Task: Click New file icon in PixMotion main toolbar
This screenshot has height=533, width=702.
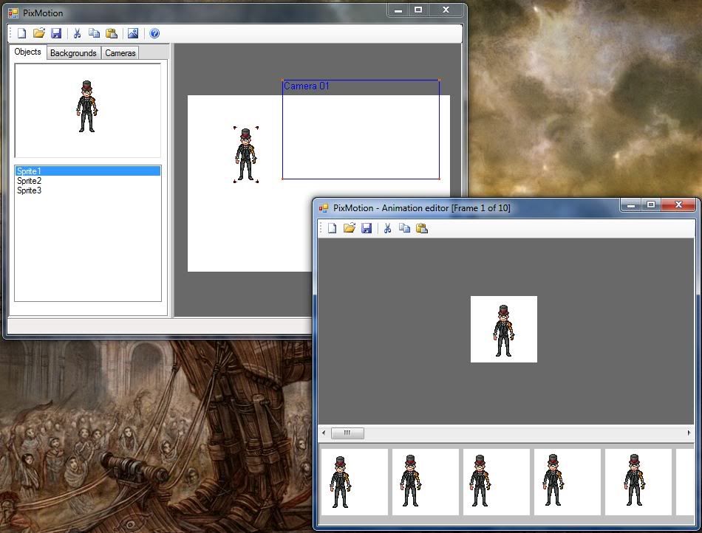Action: click(22, 33)
